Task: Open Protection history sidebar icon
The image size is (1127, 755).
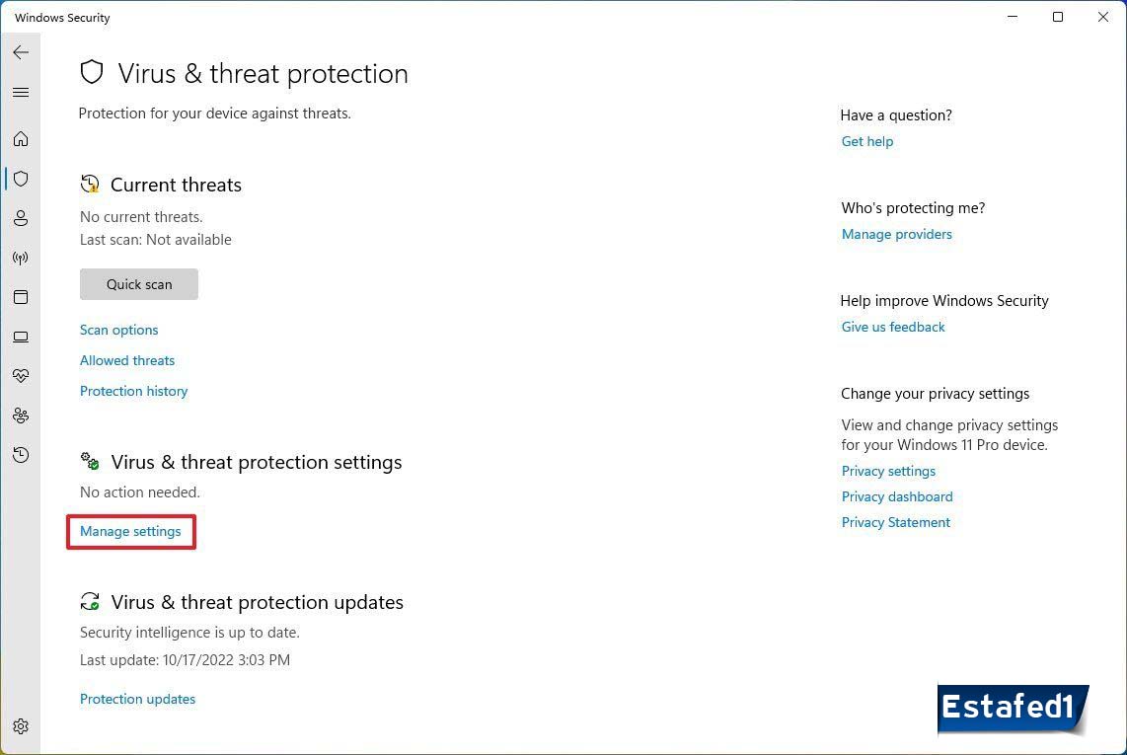Action: (x=21, y=455)
